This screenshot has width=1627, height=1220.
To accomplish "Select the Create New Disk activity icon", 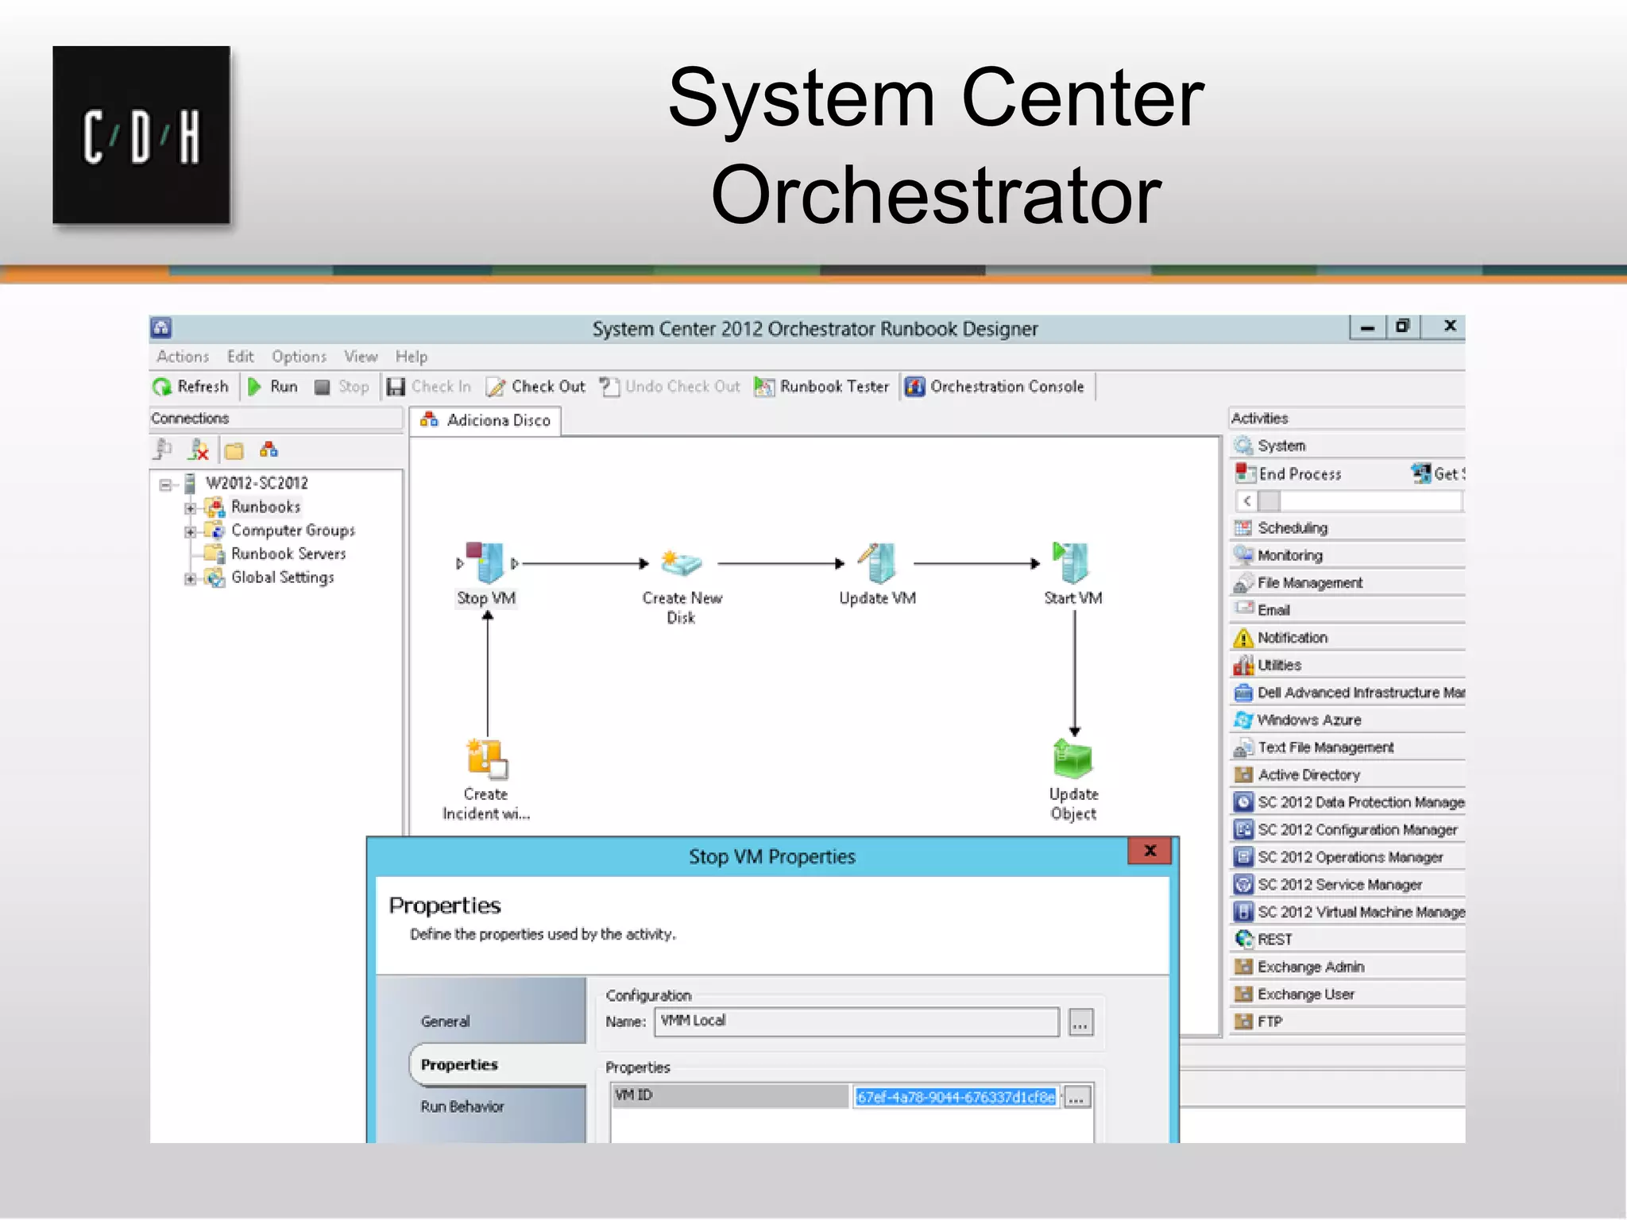I will click(x=681, y=563).
